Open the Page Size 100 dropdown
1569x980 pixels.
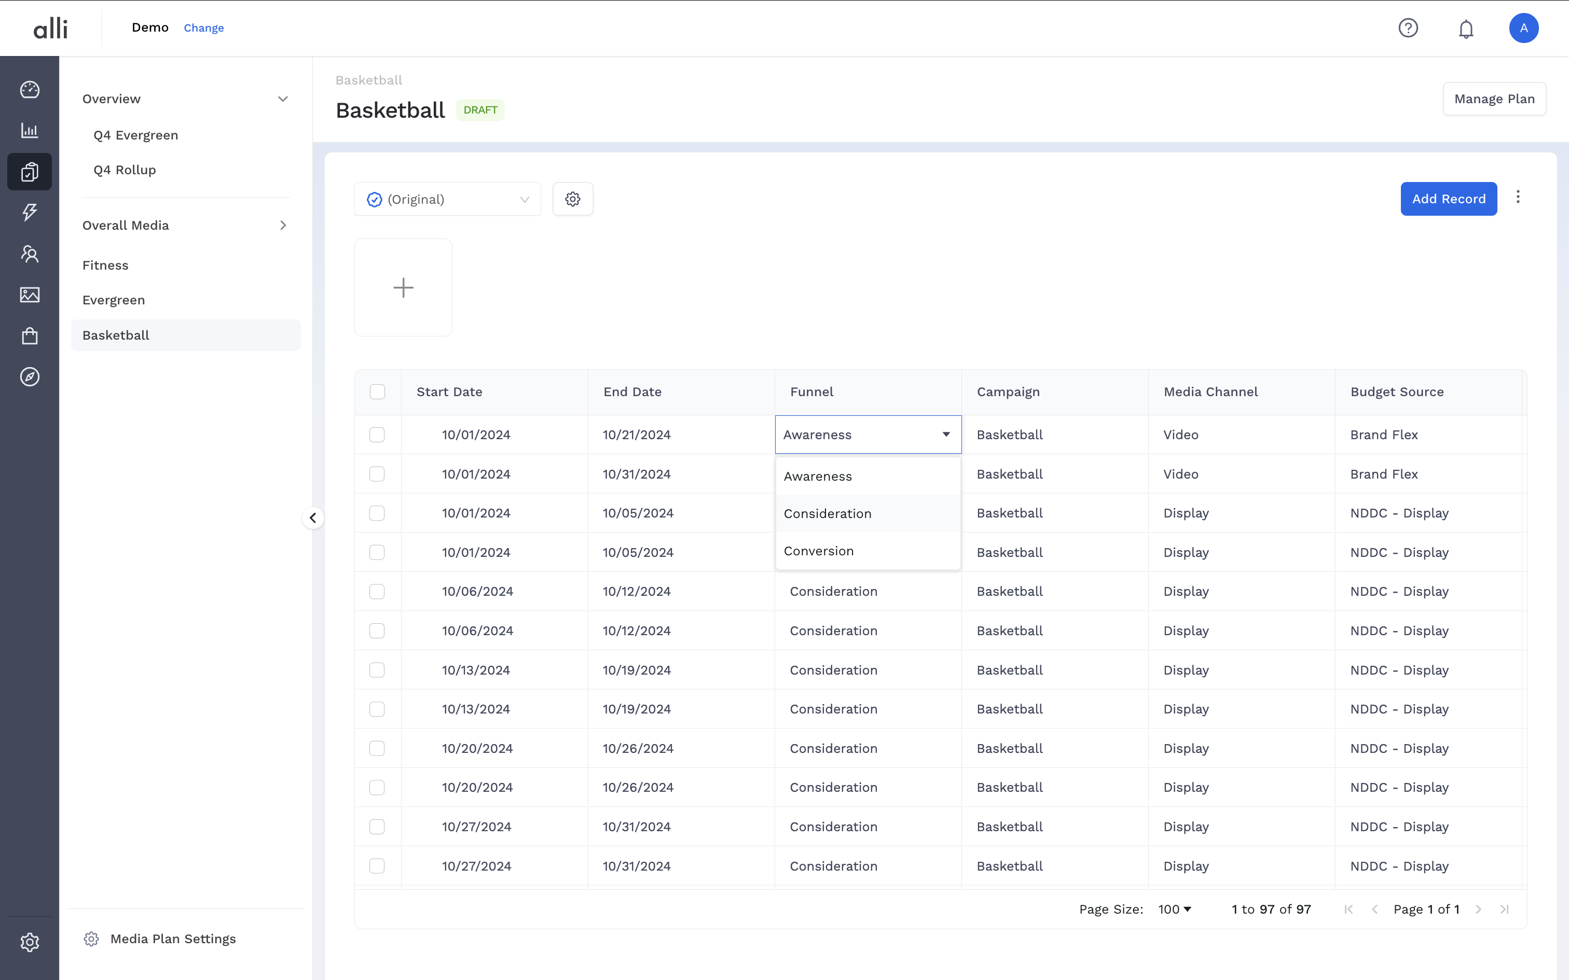[1174, 909]
